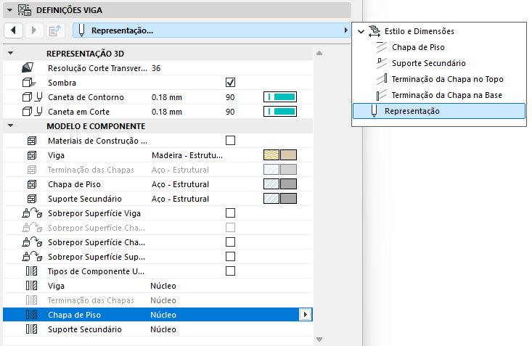
Task: Click the pen icon in Representação bar
Action: tap(81, 30)
